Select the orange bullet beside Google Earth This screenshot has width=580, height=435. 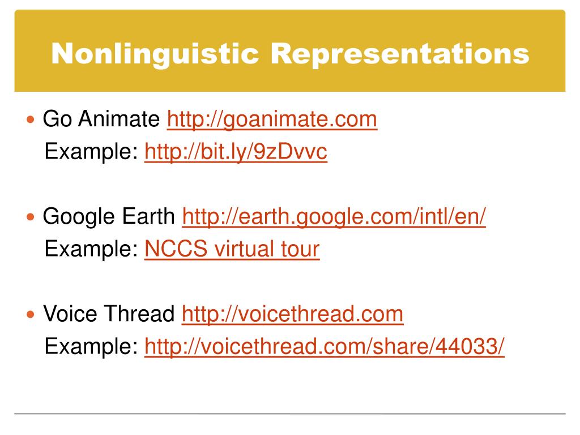[x=31, y=217]
